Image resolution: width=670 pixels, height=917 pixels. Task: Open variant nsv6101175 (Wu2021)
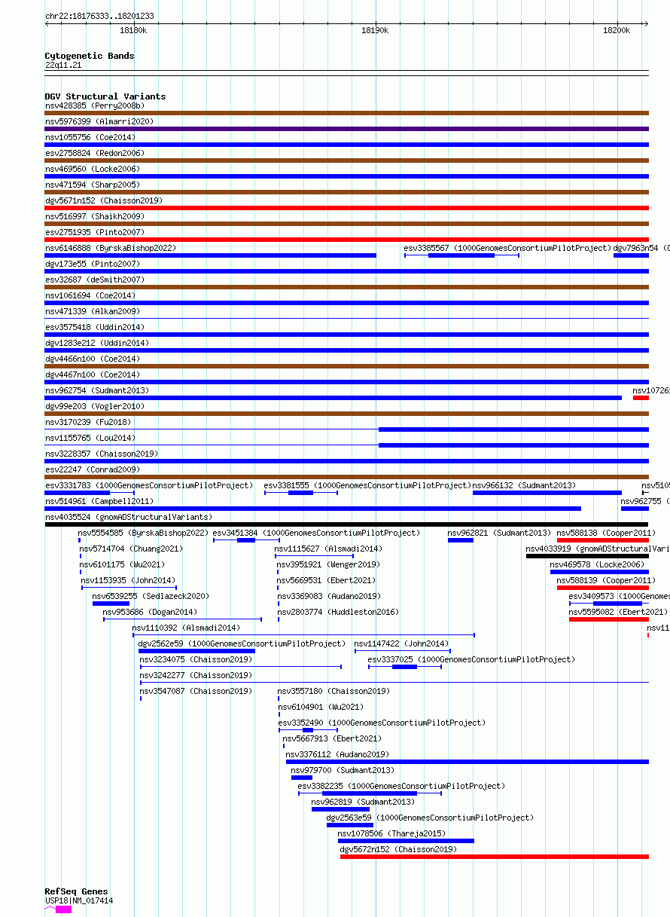(x=122, y=564)
